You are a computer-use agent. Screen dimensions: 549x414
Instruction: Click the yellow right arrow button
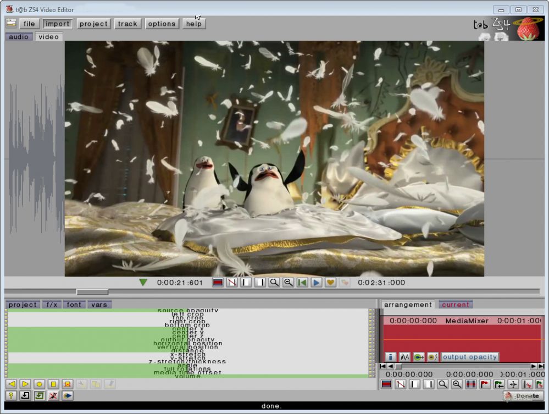click(x=25, y=384)
